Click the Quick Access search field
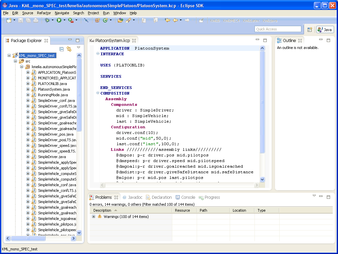338x254 pixels. click(278, 29)
